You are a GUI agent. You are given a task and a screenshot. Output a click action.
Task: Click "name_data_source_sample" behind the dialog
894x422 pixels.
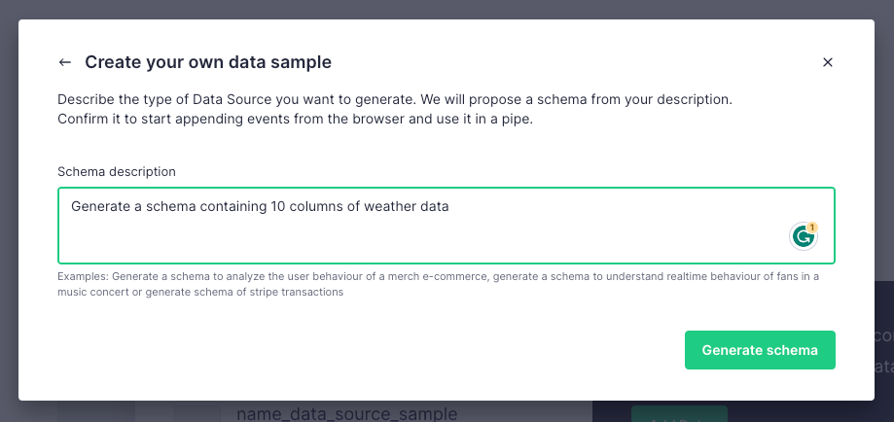pyautogui.click(x=346, y=412)
